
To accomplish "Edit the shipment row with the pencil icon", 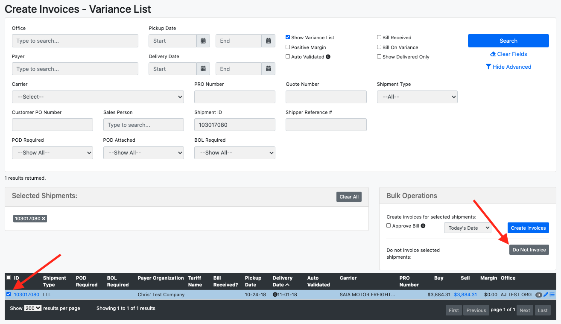I will click(x=546, y=295).
